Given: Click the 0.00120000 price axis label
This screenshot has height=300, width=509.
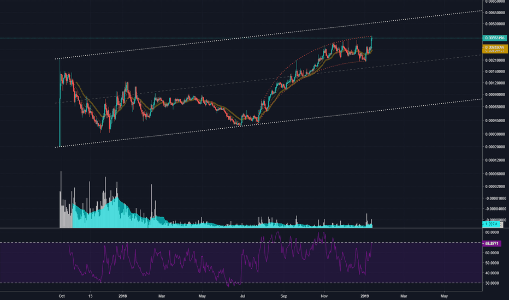Looking at the screenshot, I should pyautogui.click(x=495, y=83).
